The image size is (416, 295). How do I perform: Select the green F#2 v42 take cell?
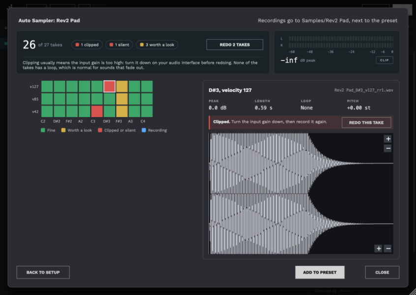point(72,112)
